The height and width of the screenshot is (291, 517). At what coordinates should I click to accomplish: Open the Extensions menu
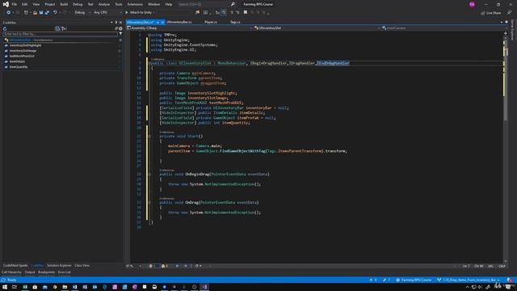point(135,4)
